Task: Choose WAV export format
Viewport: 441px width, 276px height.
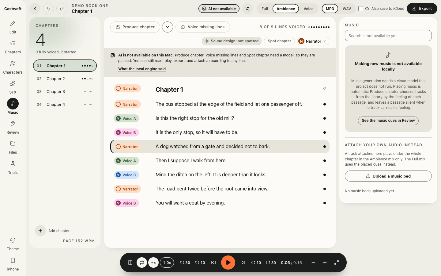Action: (x=347, y=9)
